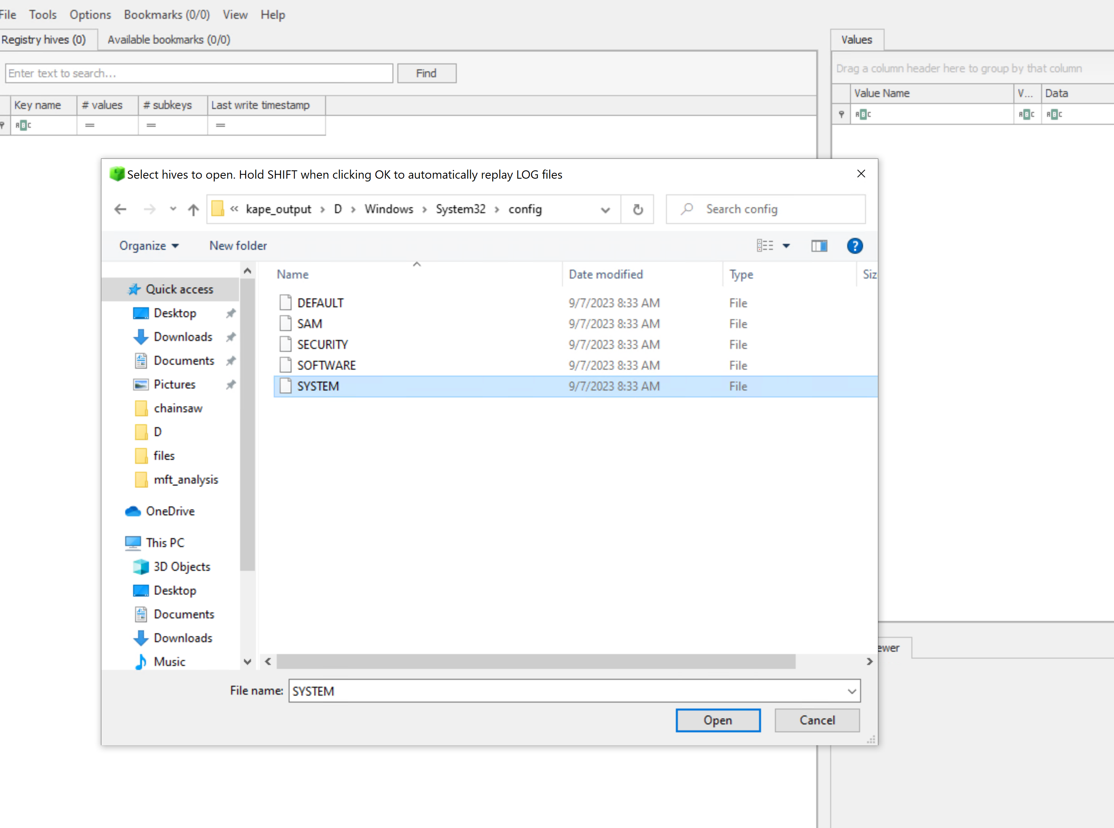Click the forward navigation arrow
Viewport: 1114px width, 828px height.
149,209
